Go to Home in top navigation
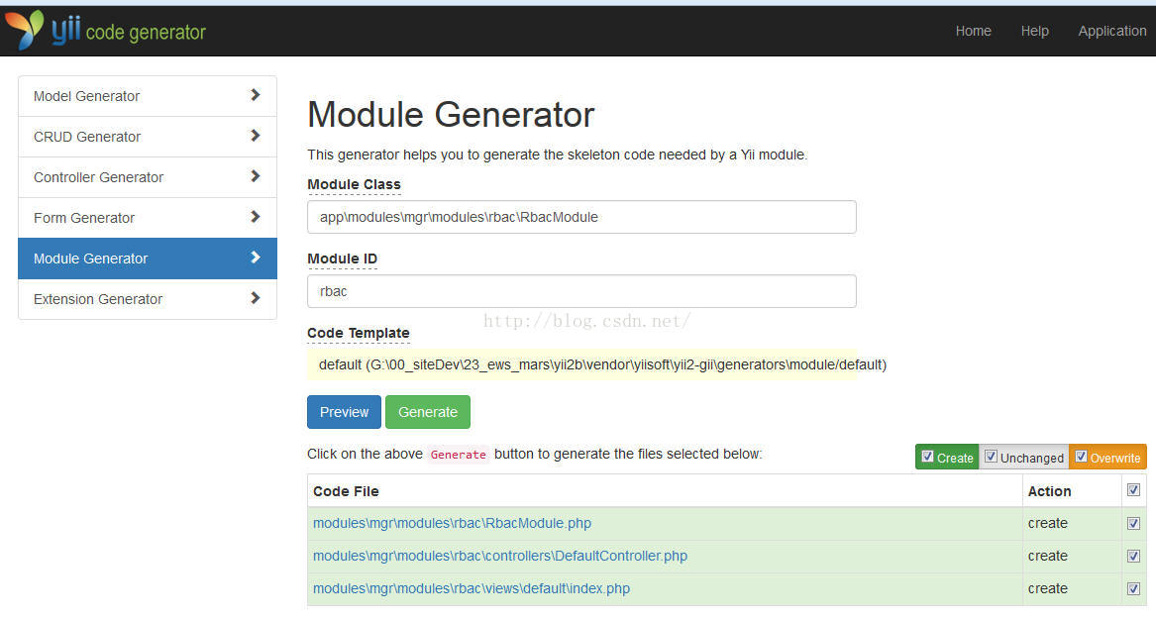This screenshot has height=621, width=1156. tap(973, 31)
